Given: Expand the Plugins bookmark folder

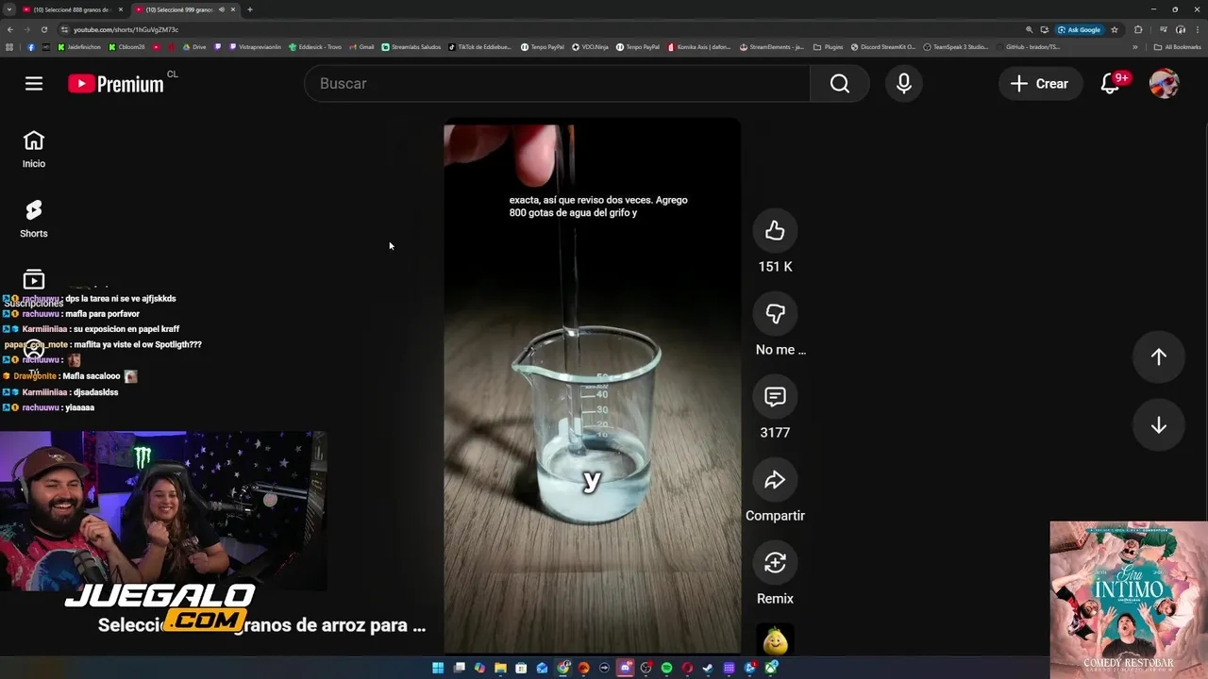Looking at the screenshot, I should point(828,47).
